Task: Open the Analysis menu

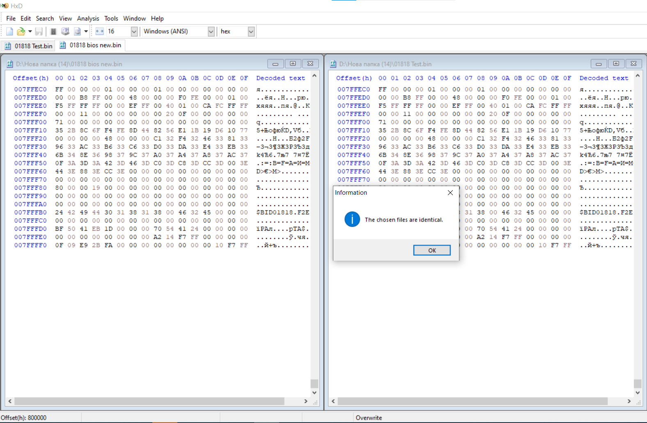Action: tap(88, 18)
